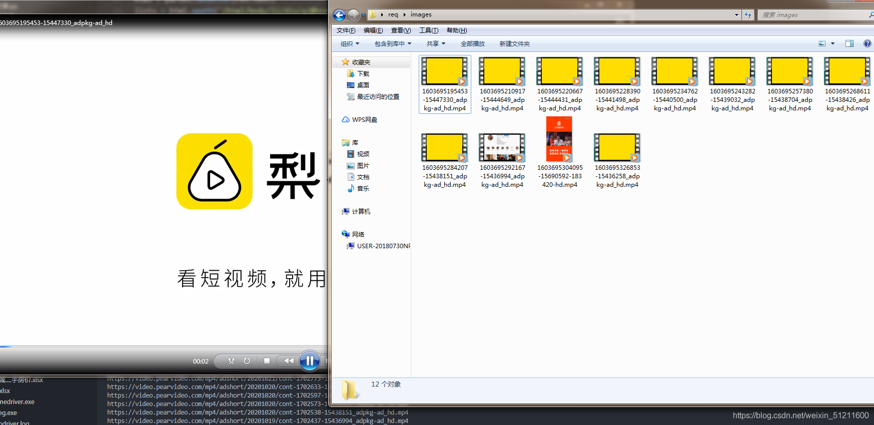Open the 音乐 library
Viewport: 874px width, 425px height.
358,189
